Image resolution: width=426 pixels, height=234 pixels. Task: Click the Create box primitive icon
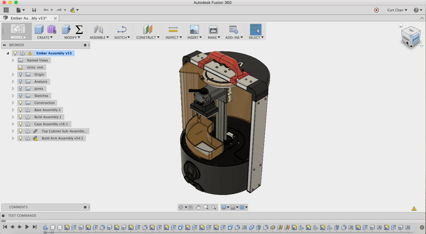(39, 29)
